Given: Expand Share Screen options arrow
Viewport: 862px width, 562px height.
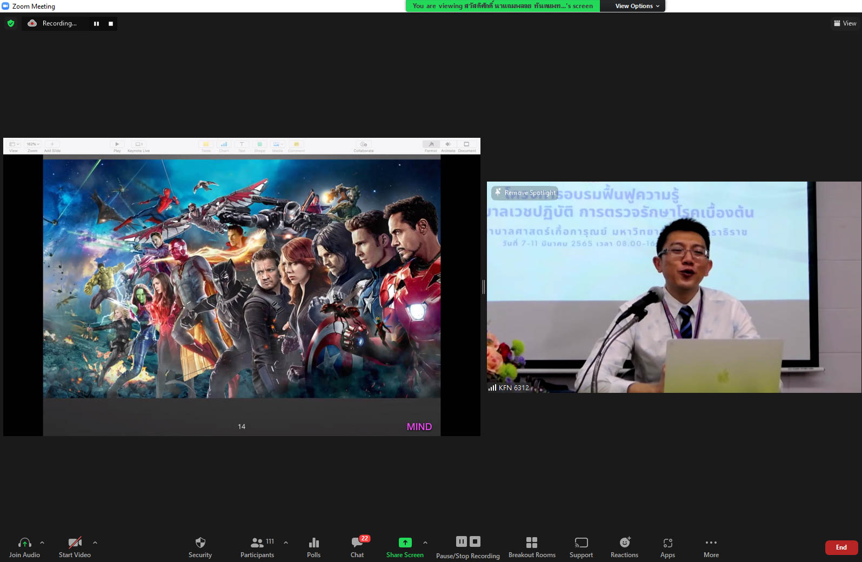Looking at the screenshot, I should click(425, 543).
